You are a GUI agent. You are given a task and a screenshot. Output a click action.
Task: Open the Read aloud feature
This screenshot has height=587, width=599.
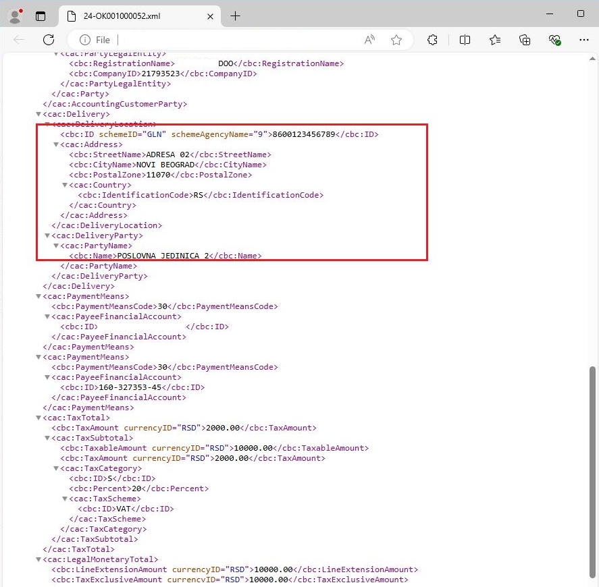[x=369, y=40]
